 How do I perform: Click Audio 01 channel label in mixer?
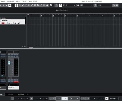pos(13,87)
